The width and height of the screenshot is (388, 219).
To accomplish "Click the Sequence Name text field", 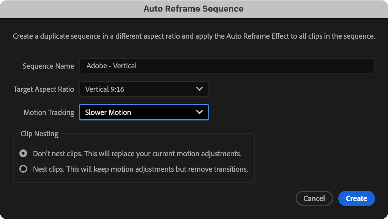I will [227, 66].
